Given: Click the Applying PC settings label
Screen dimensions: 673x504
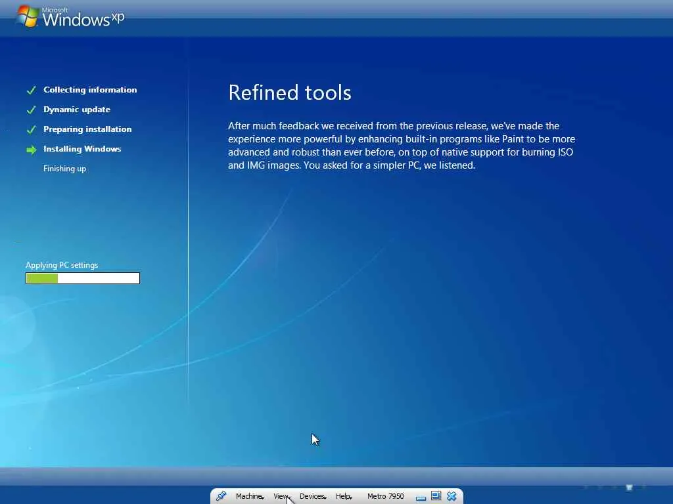Looking at the screenshot, I should click(62, 265).
